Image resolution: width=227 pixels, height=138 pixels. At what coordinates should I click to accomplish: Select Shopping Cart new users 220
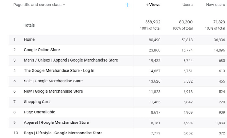pyautogui.click(x=222, y=102)
